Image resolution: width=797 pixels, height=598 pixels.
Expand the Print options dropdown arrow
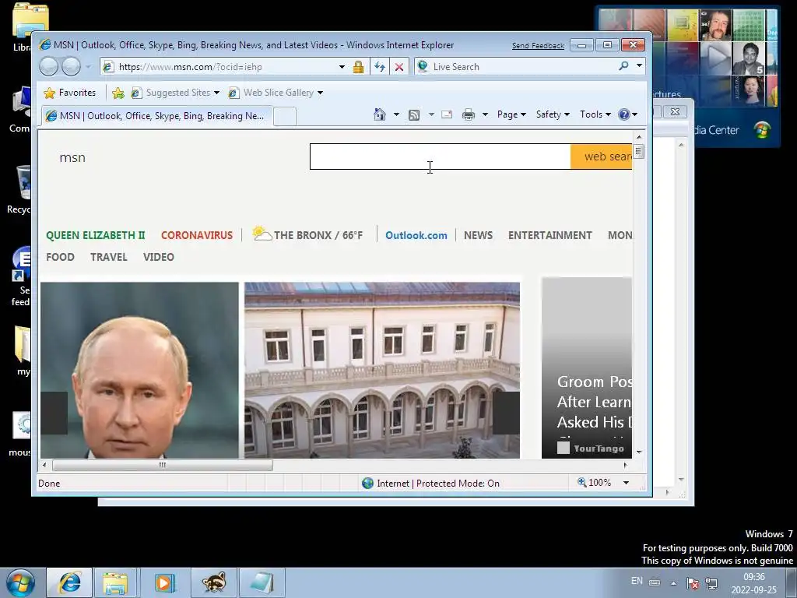(x=485, y=114)
